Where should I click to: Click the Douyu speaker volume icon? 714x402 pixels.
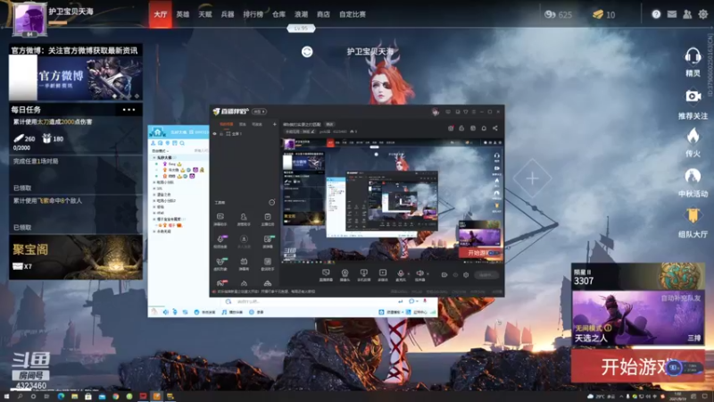pyautogui.click(x=419, y=273)
